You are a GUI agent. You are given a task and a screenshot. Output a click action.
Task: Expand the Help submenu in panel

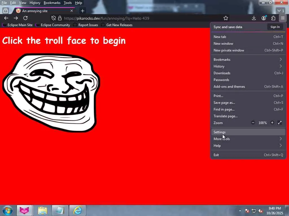[248, 146]
